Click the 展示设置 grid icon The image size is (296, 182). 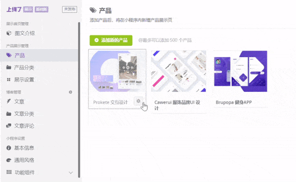click(x=9, y=80)
